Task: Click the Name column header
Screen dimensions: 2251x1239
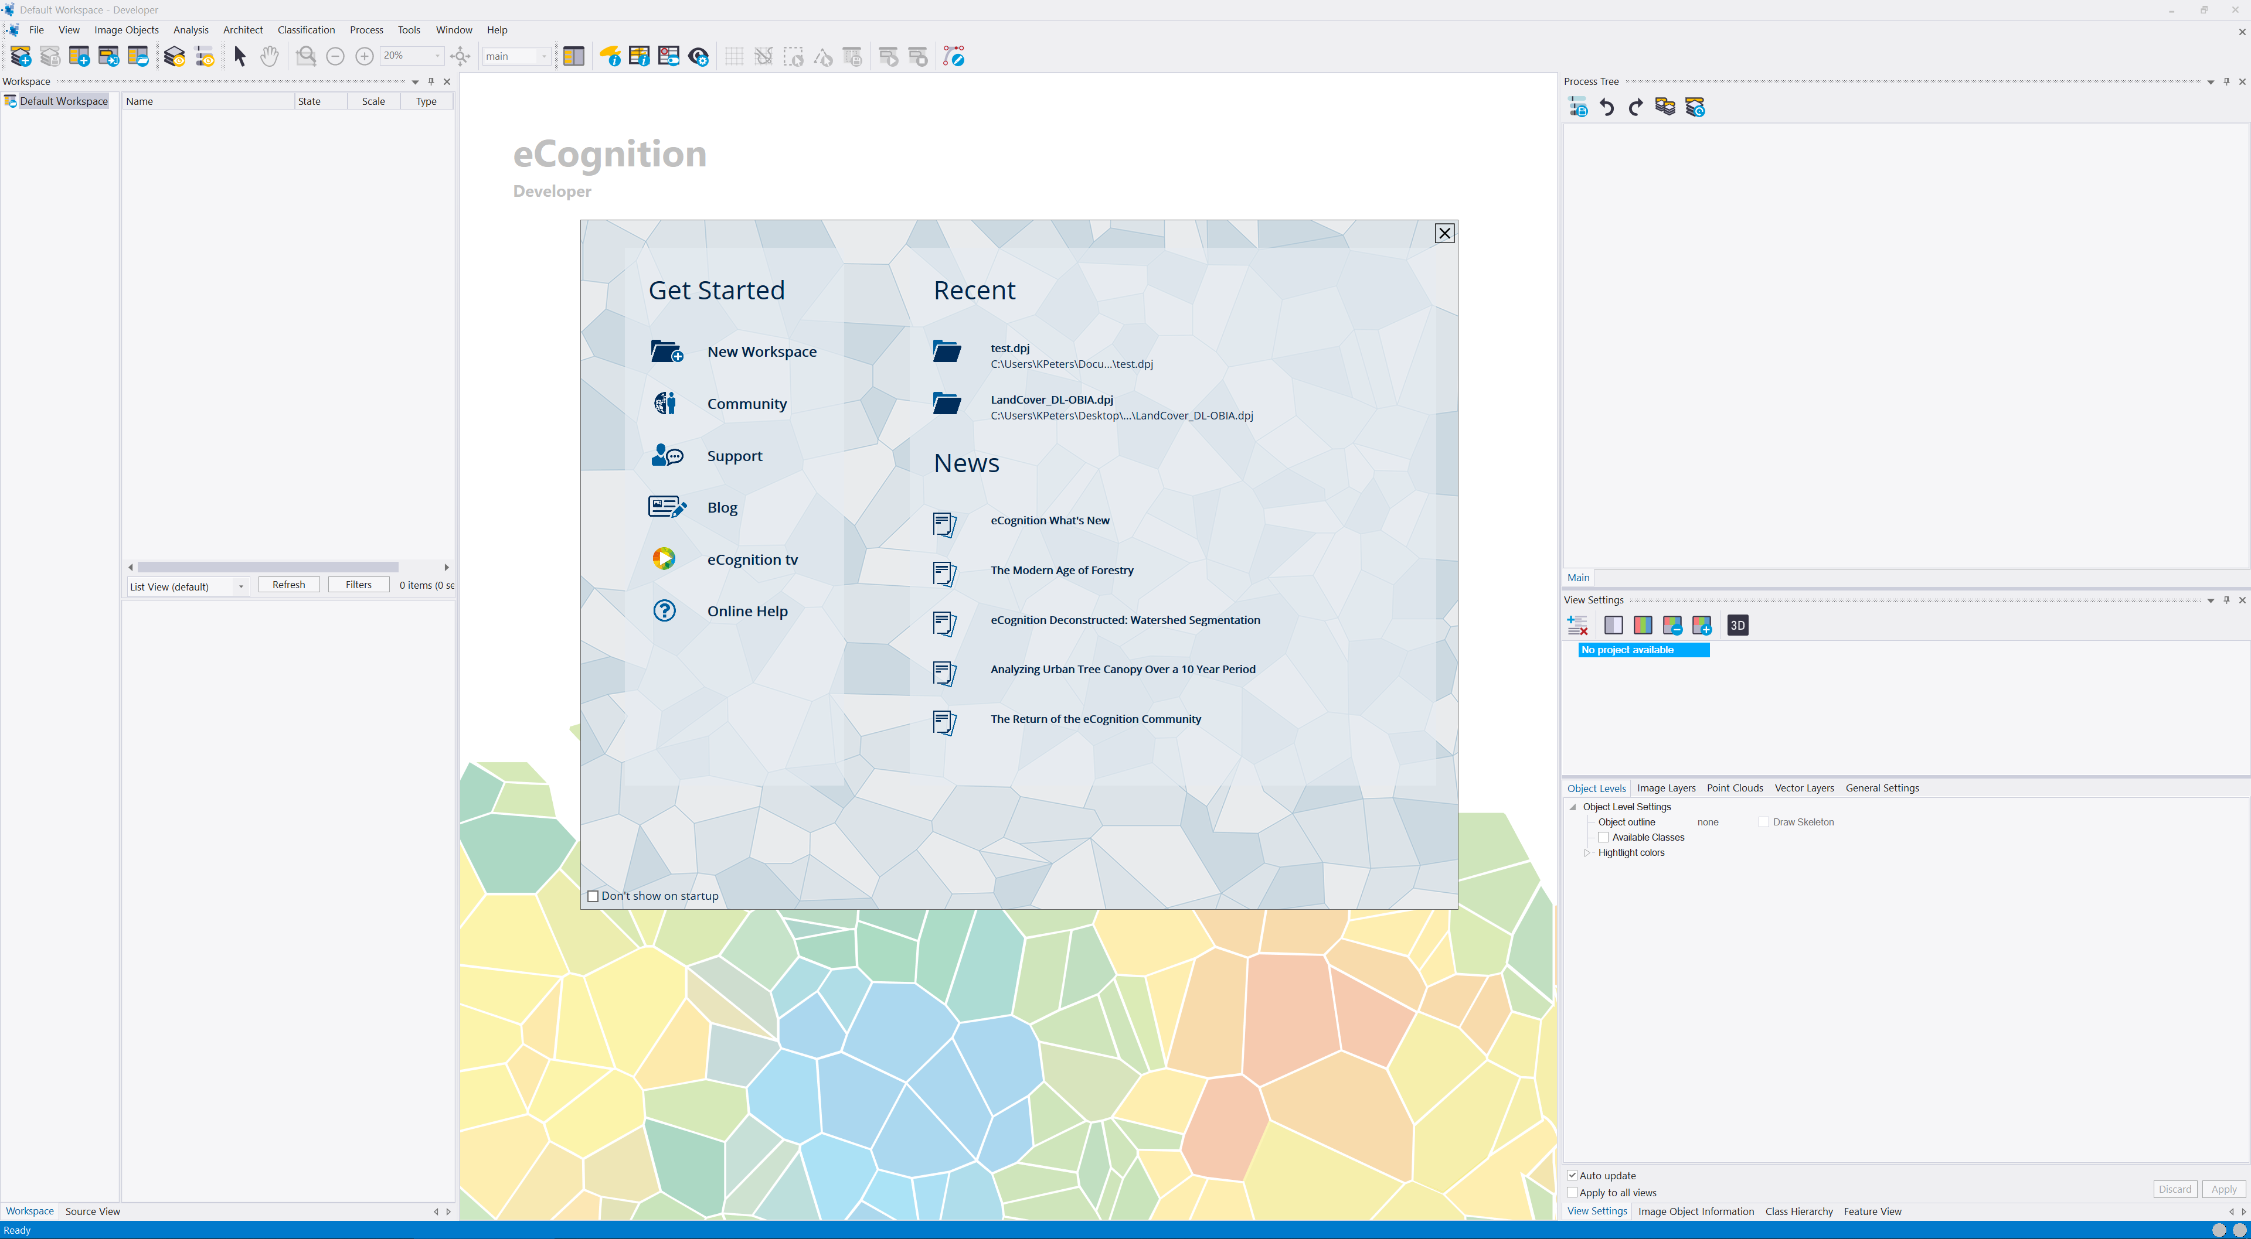Action: pos(208,101)
